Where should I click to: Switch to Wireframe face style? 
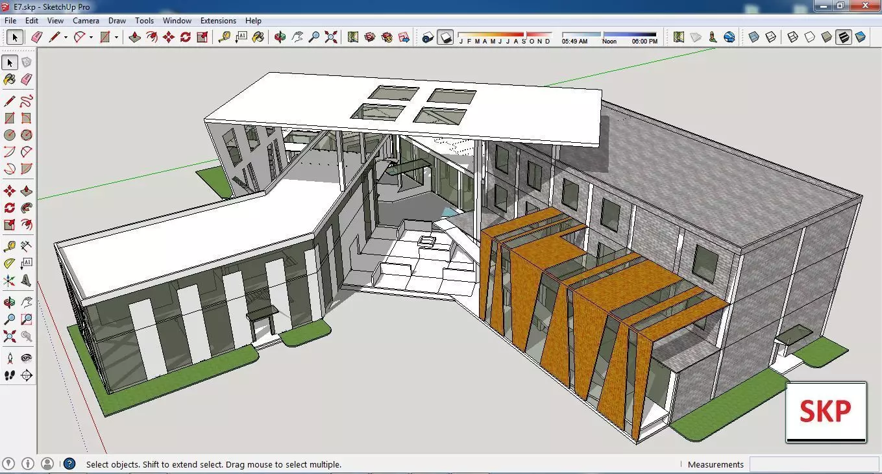(x=793, y=37)
